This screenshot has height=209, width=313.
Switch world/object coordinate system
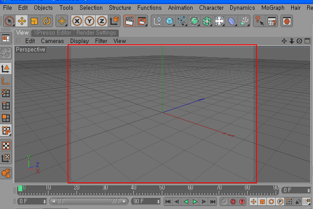click(x=114, y=21)
